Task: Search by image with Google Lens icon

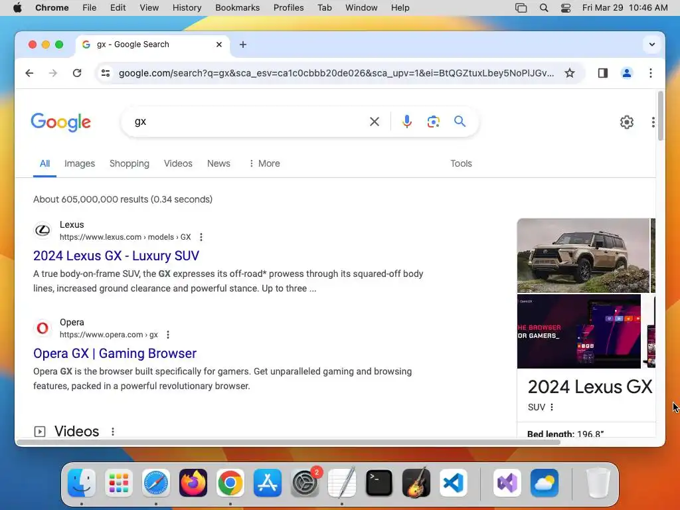Action: click(x=433, y=122)
